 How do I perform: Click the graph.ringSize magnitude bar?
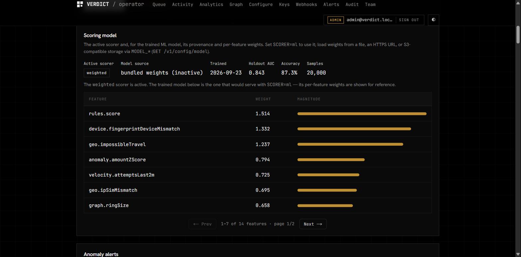click(325, 206)
